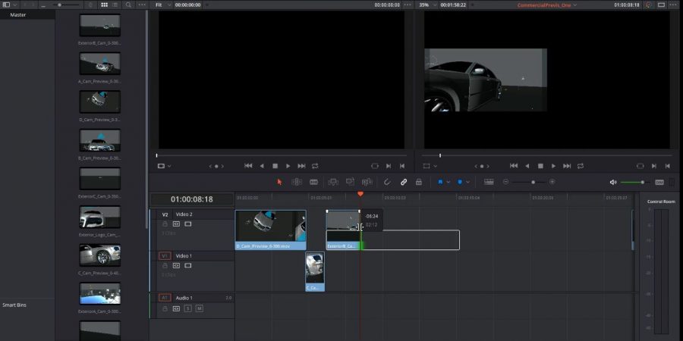Select the arrow Selection Mode tool
This screenshot has width=683, height=341.
pyautogui.click(x=279, y=182)
